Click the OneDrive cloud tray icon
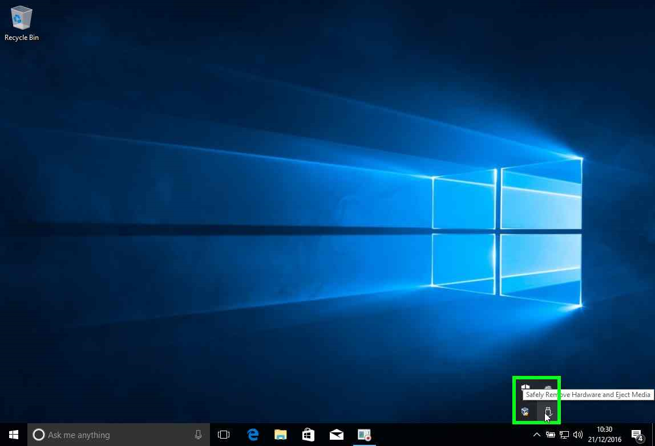Screen dimensions: 655x446 coord(548,387)
